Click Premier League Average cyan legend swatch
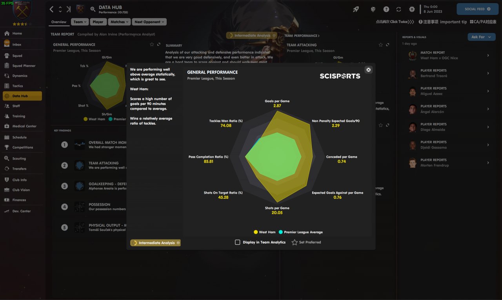 [x=280, y=232]
